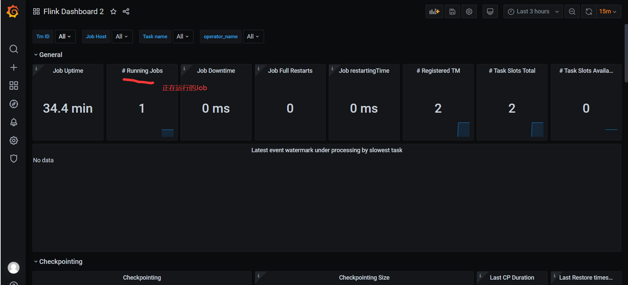Open the Configuration gear in sidebar
628x285 pixels.
coord(14,140)
